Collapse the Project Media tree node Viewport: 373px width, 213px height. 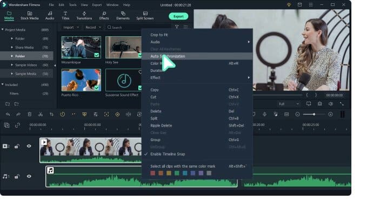[3, 30]
